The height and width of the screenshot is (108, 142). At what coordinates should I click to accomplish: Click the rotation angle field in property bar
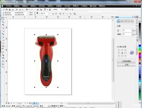(45, 13)
